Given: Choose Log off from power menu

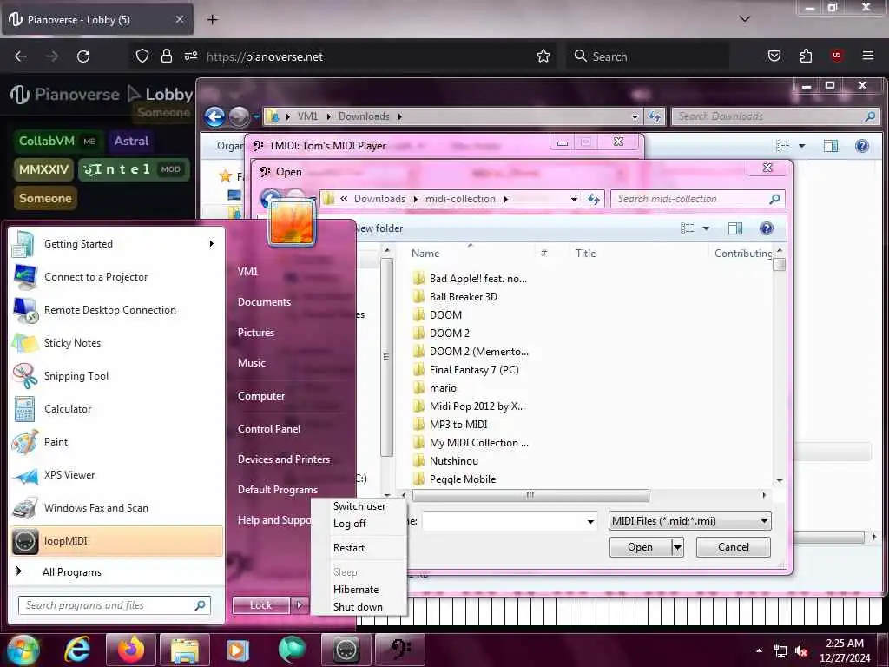Looking at the screenshot, I should [349, 524].
